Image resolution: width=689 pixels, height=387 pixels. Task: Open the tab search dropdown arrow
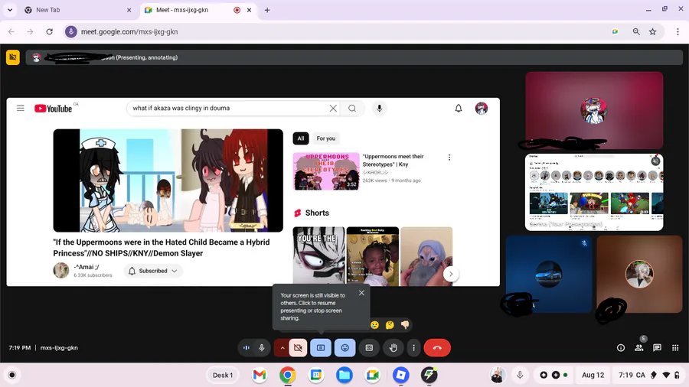pos(10,10)
